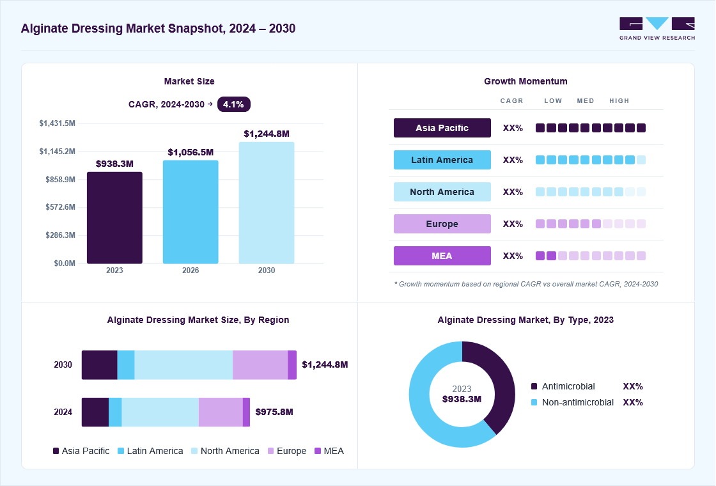716x486 pixels.
Task: Click the North America region label
Action: 442,192
